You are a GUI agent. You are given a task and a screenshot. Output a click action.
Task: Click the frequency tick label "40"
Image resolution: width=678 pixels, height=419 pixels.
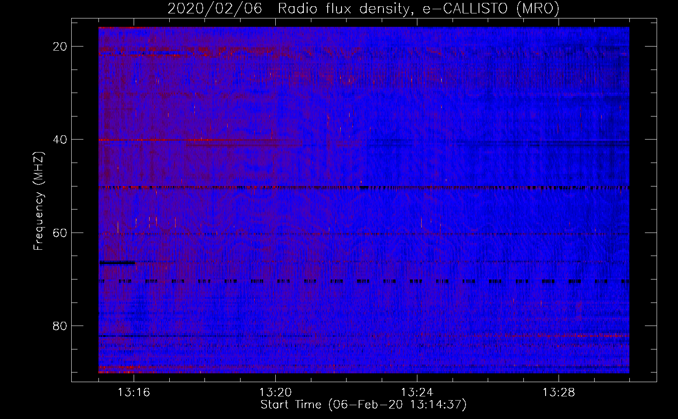pyautogui.click(x=60, y=140)
